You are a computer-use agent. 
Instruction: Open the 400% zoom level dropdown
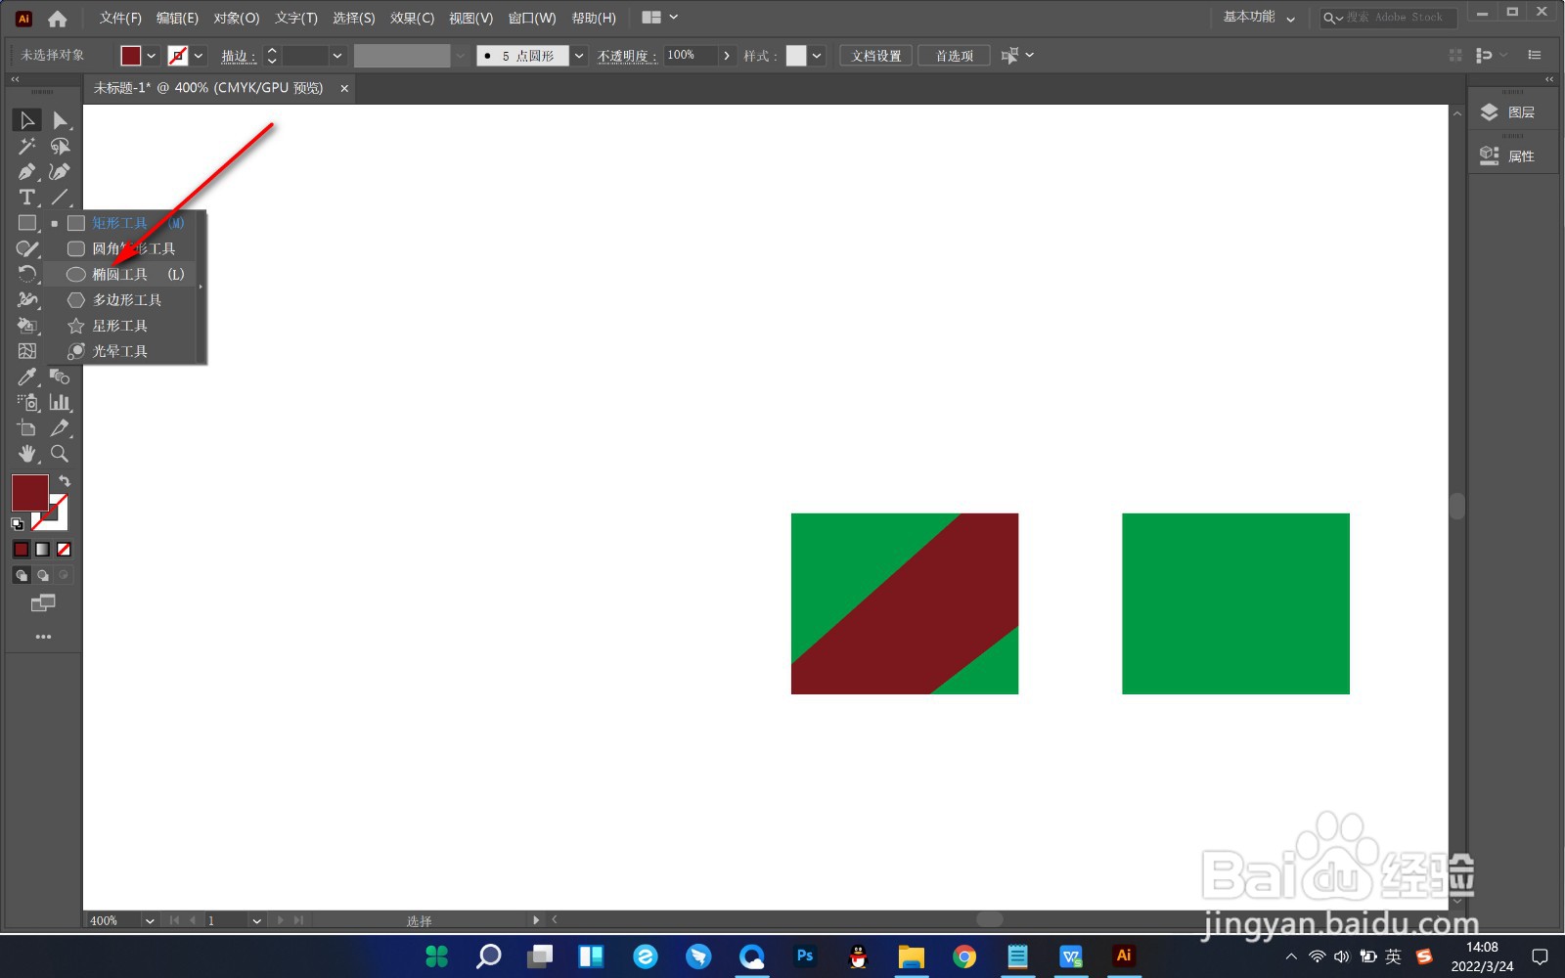click(x=150, y=920)
